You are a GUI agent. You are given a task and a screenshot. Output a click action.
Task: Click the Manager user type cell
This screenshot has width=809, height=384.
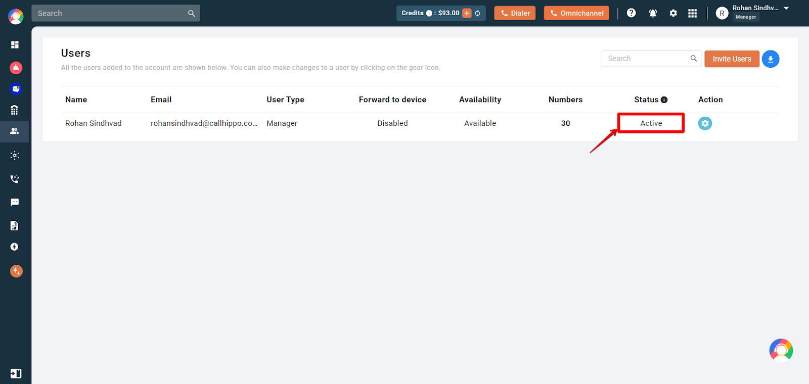(x=282, y=123)
